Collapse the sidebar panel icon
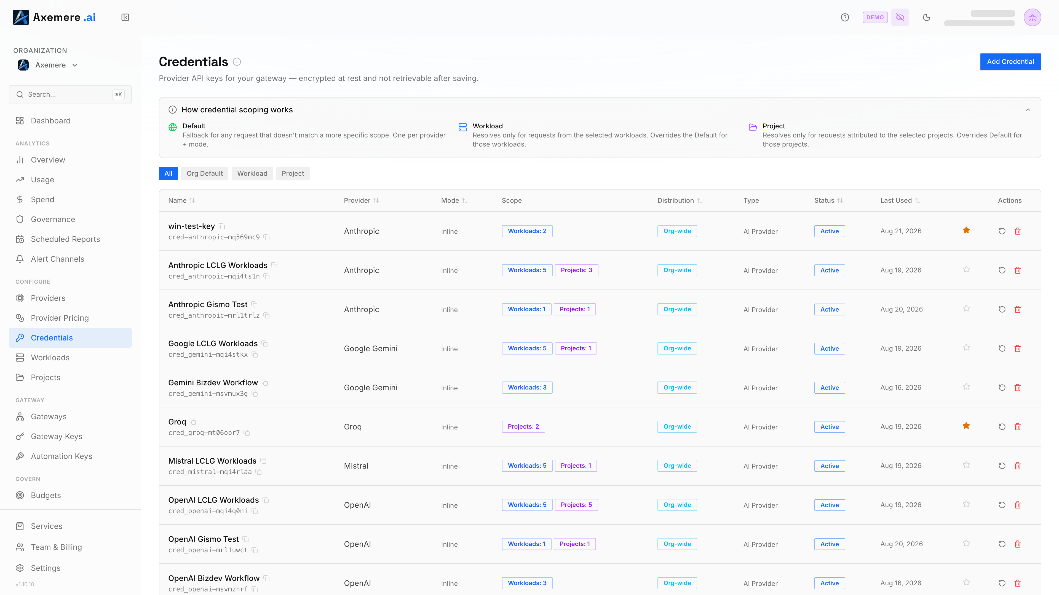The height and width of the screenshot is (595, 1059). click(x=125, y=17)
